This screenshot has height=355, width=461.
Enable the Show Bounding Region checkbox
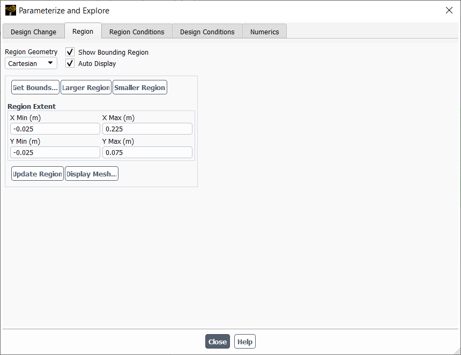pos(70,52)
